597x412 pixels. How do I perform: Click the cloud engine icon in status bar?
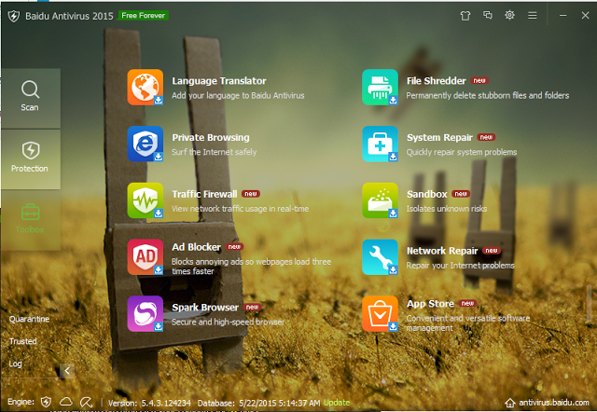coord(66,402)
